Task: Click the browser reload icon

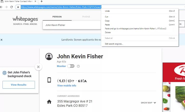Action: [x=11, y=7]
